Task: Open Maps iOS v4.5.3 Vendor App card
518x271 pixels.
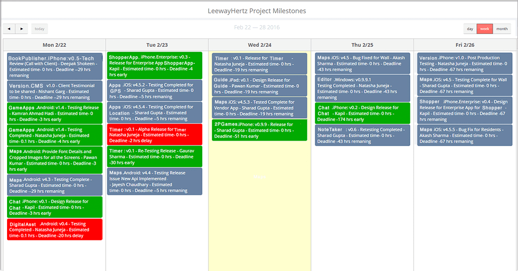Action: point(259,108)
